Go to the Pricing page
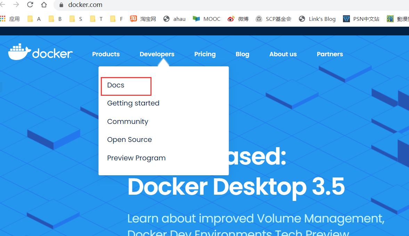The width and height of the screenshot is (409, 236). [205, 54]
